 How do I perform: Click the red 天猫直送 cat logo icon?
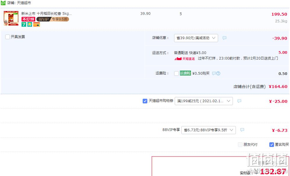point(178,59)
